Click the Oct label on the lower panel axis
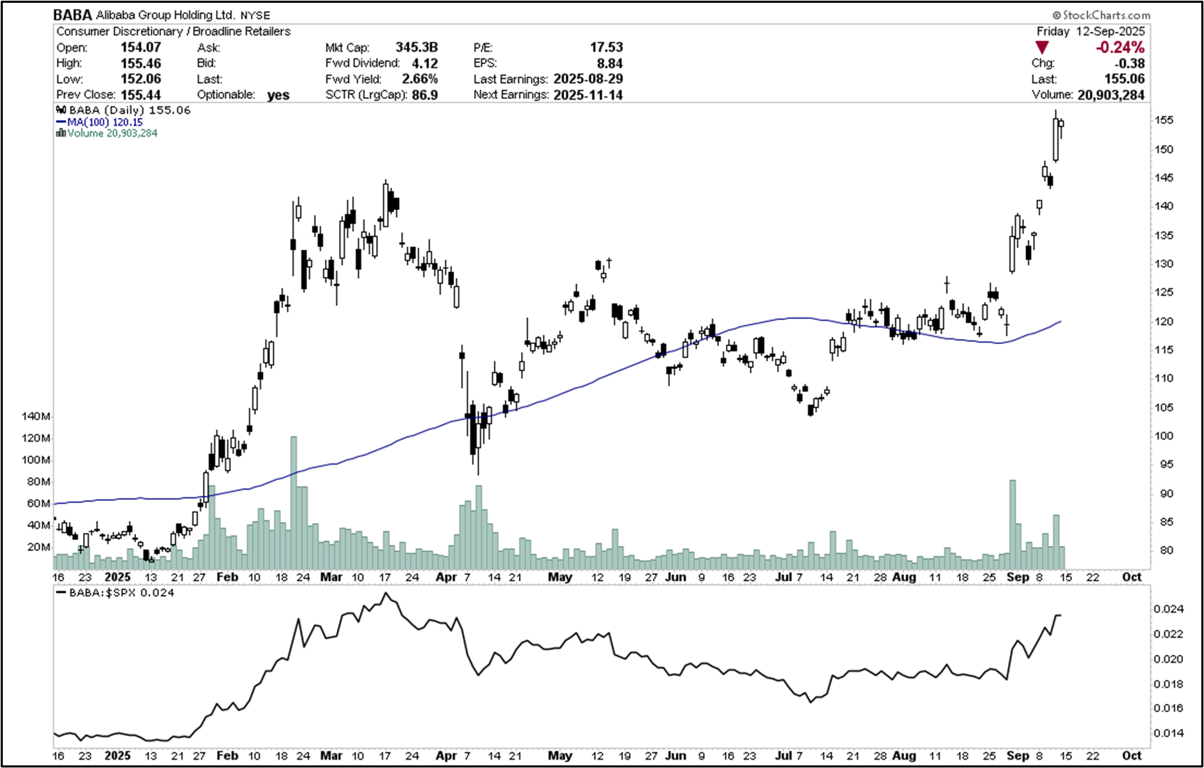 (1131, 755)
